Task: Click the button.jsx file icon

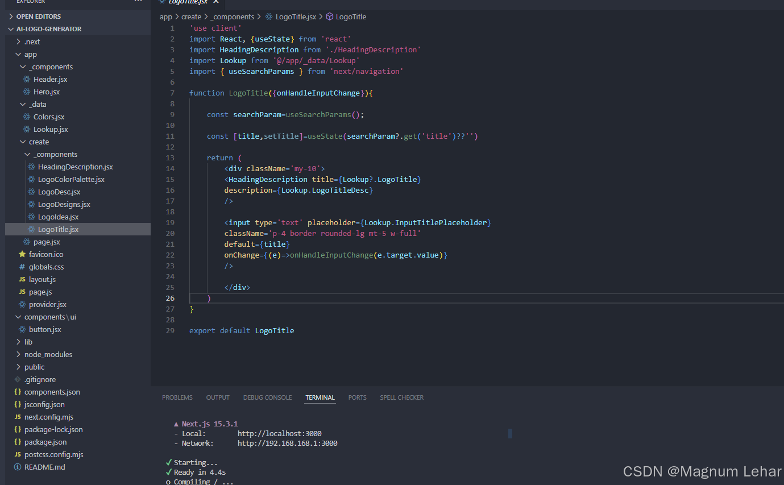Action: [22, 329]
